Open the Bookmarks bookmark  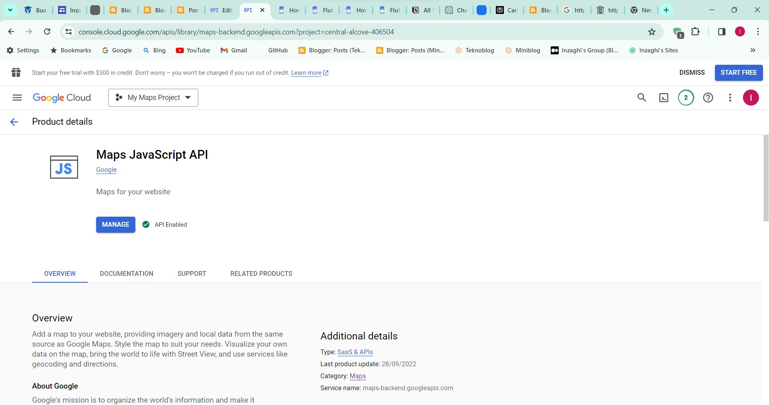pos(71,50)
